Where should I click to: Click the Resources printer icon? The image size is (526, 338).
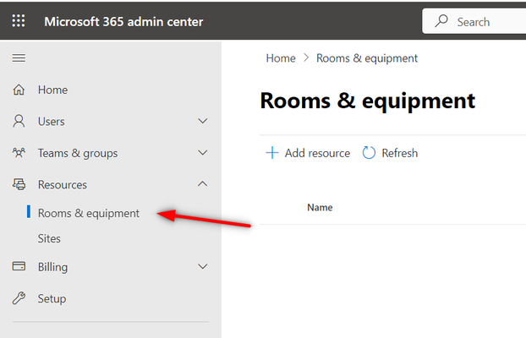click(x=19, y=184)
